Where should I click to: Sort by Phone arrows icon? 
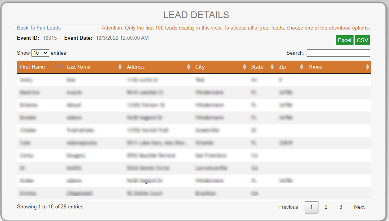pos(367,67)
